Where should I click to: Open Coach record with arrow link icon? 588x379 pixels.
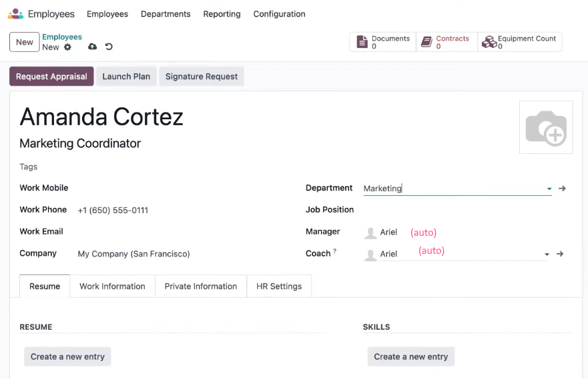pos(560,254)
